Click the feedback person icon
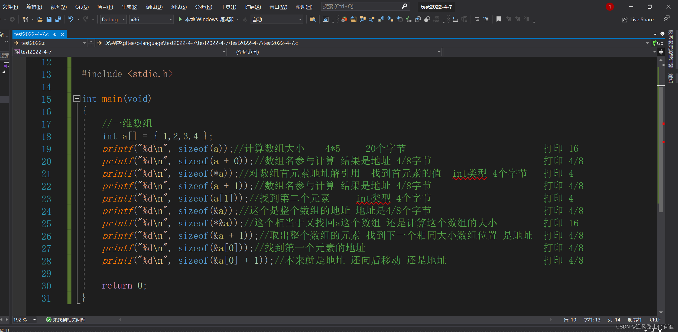The image size is (678, 332). (x=667, y=19)
